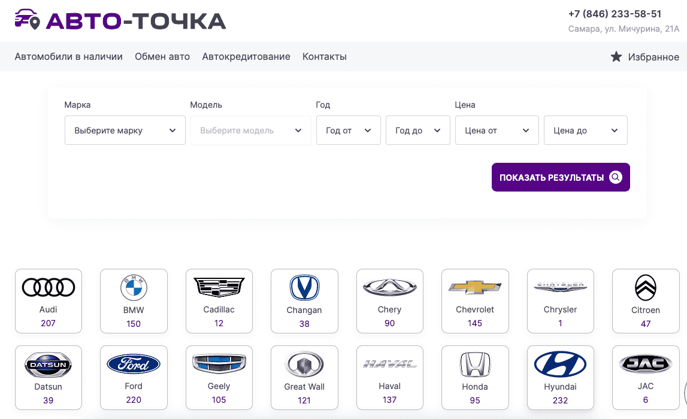Open the Выберите марку dropdown
This screenshot has width=687, height=419.
tap(125, 130)
